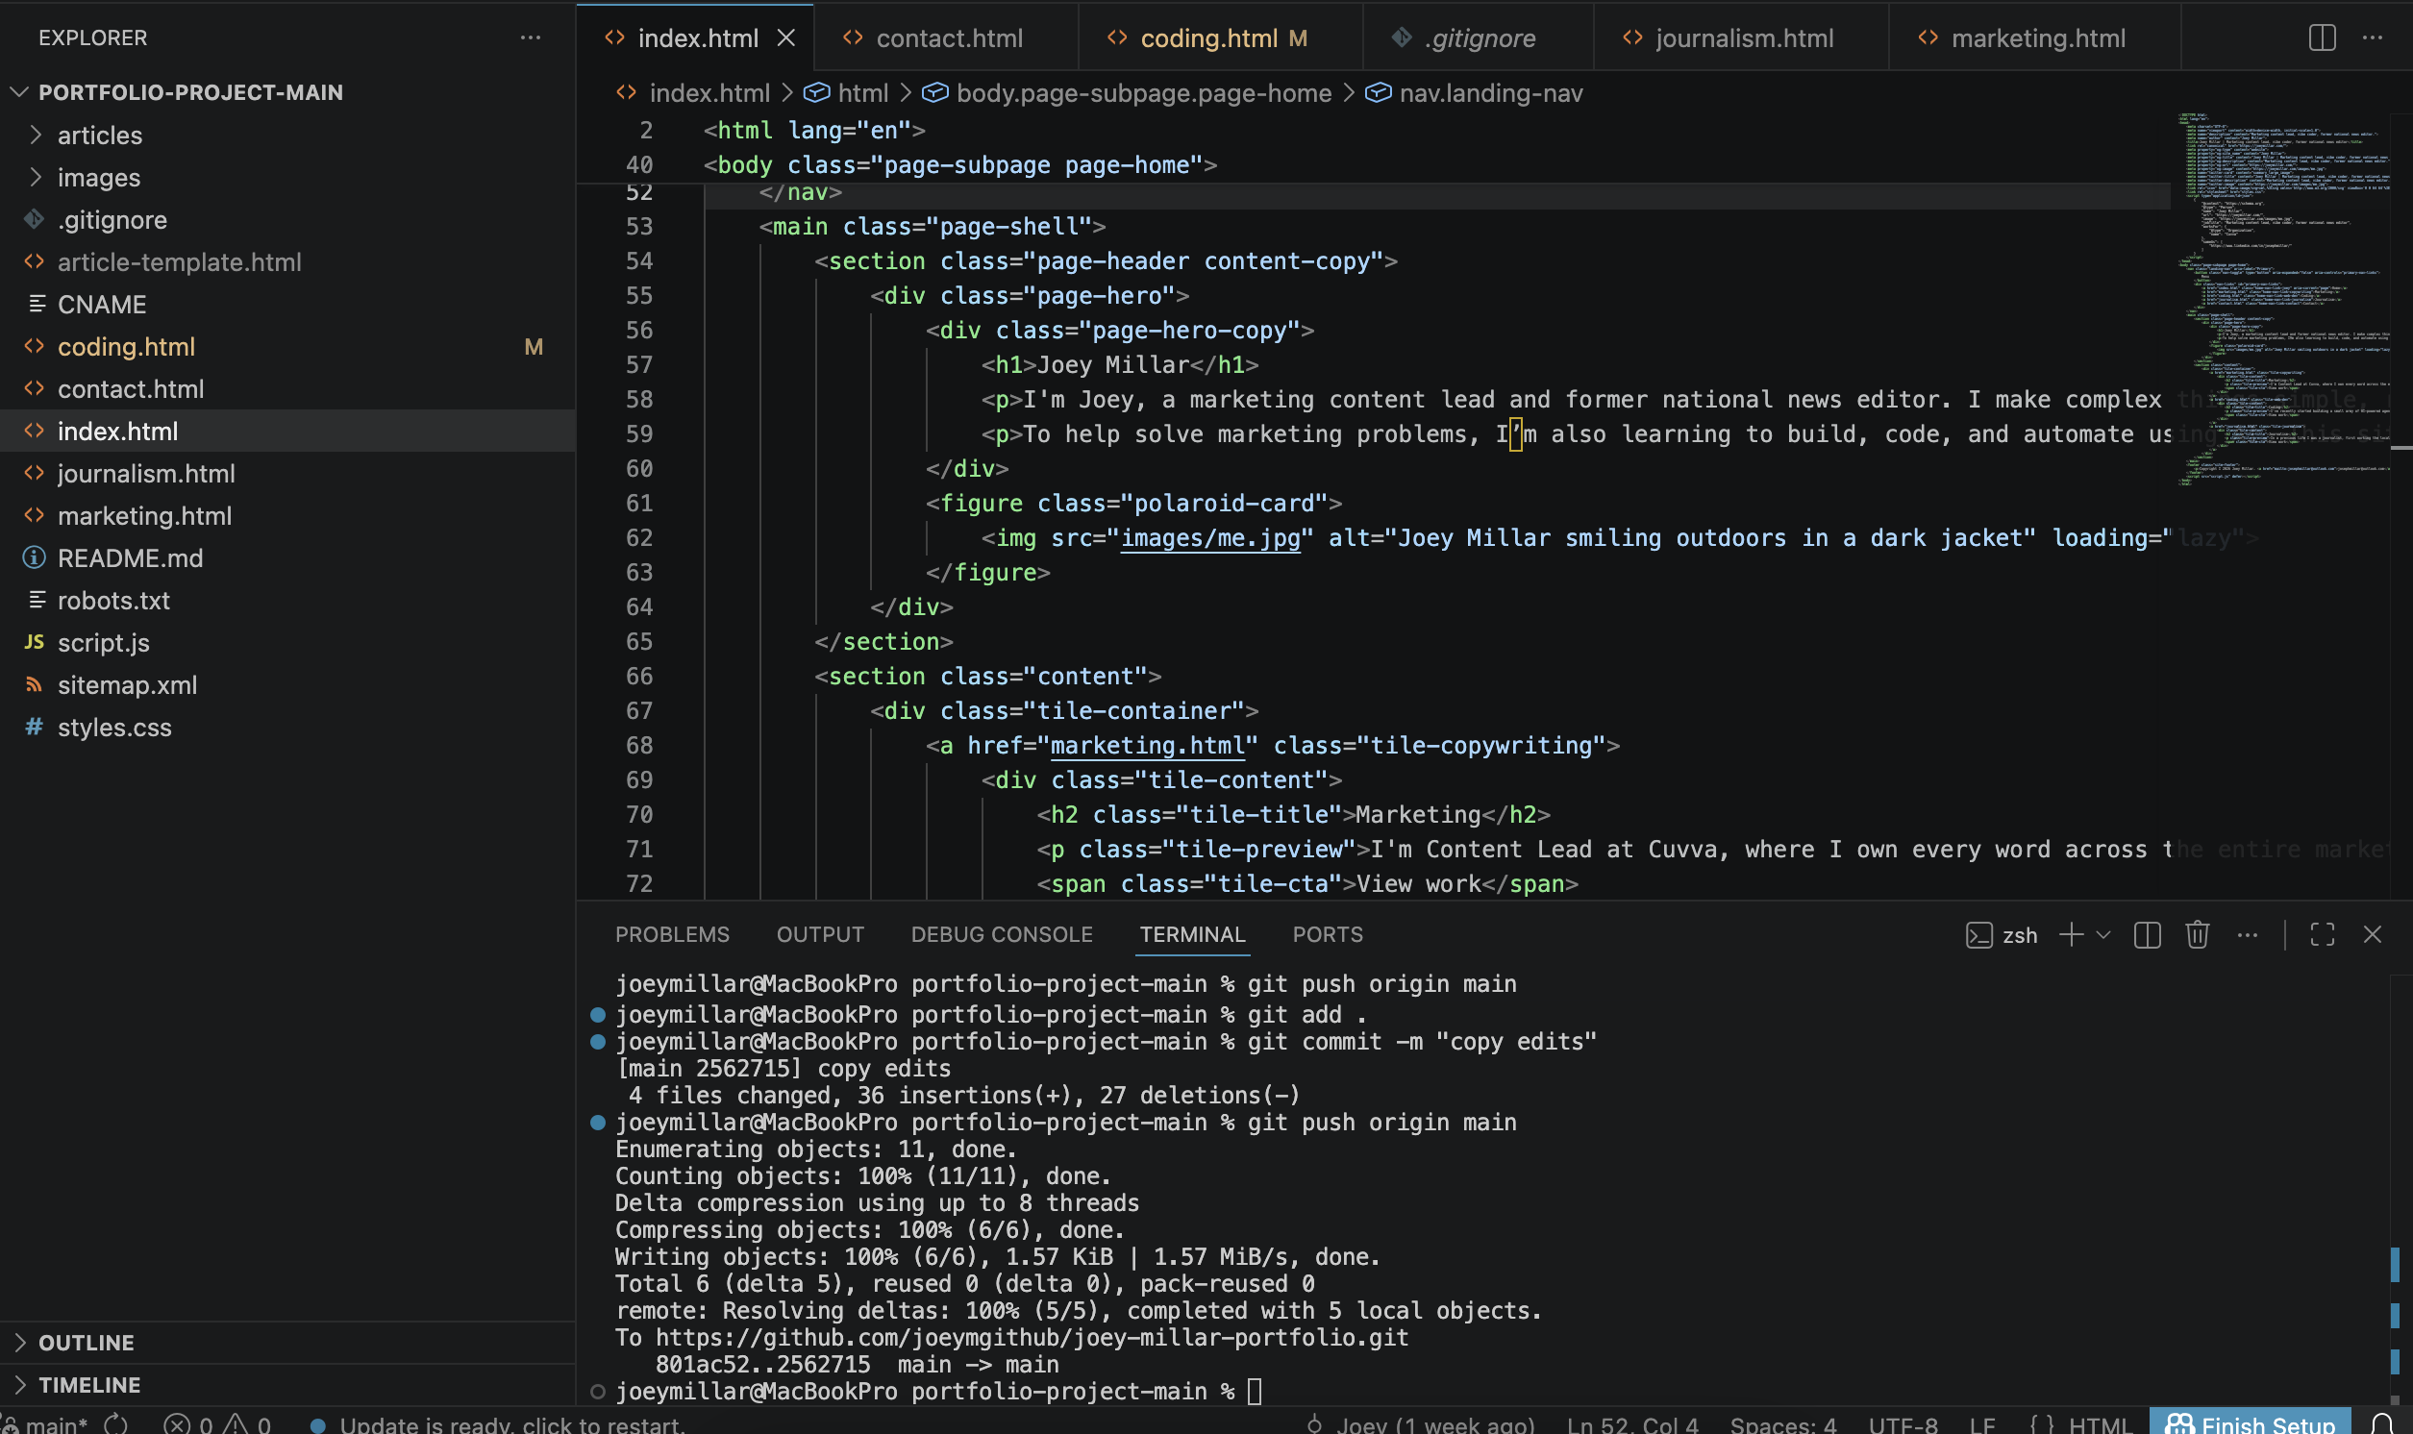Open coding.html in the Explorer
This screenshot has width=2413, height=1434.
point(288,346)
